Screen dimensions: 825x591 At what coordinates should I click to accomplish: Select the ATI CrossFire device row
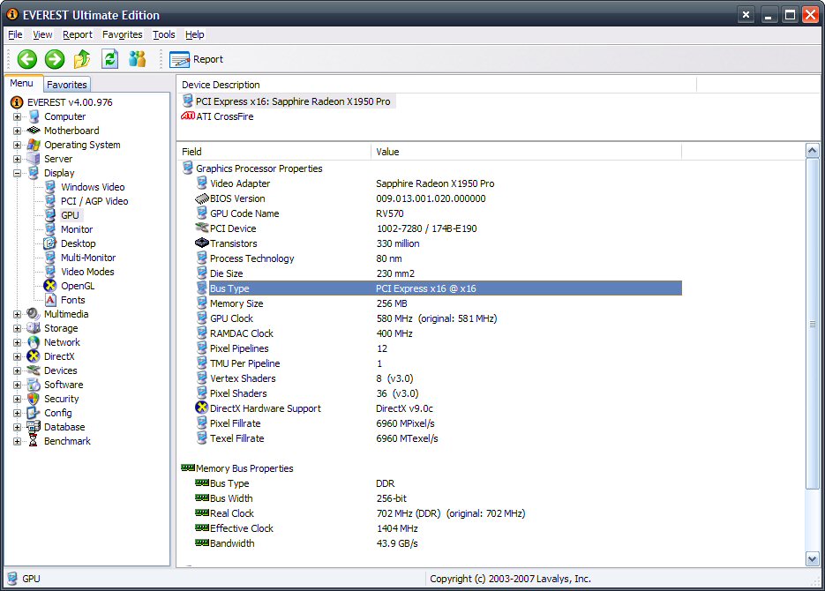pos(217,116)
